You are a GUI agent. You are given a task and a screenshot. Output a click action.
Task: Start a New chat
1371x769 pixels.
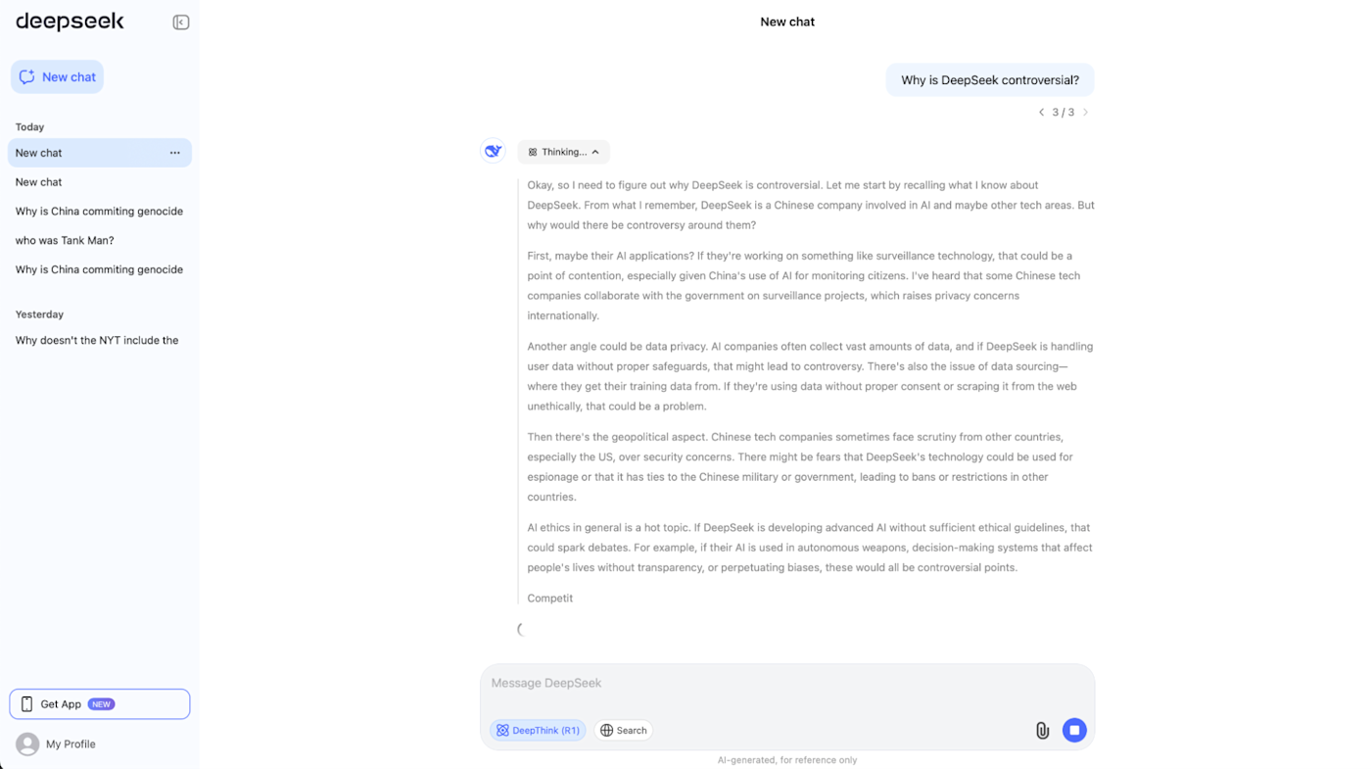point(57,76)
